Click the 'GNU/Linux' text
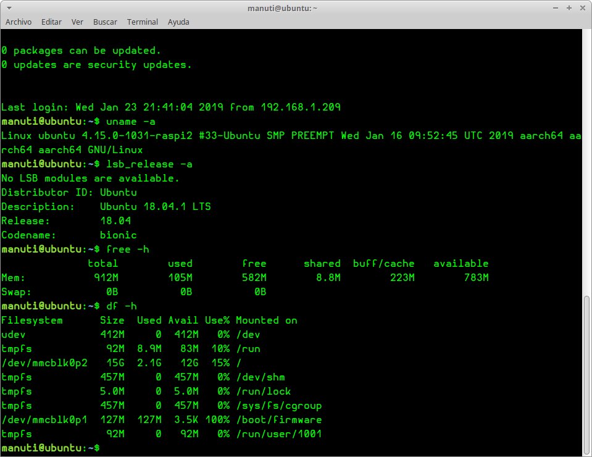The height and width of the screenshot is (457, 592). click(115, 150)
